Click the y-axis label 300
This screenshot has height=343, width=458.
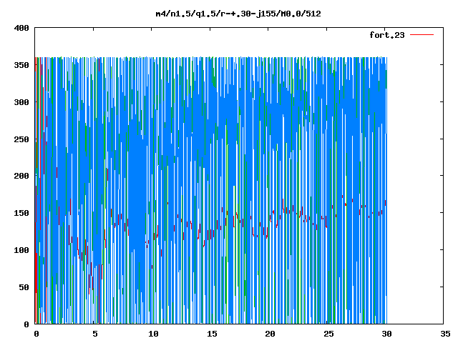(x=21, y=102)
